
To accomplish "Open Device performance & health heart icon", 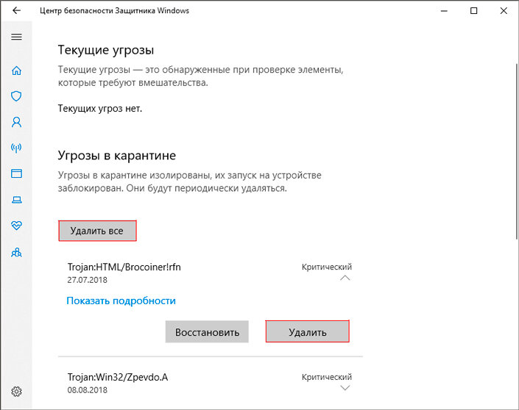I will tap(16, 226).
